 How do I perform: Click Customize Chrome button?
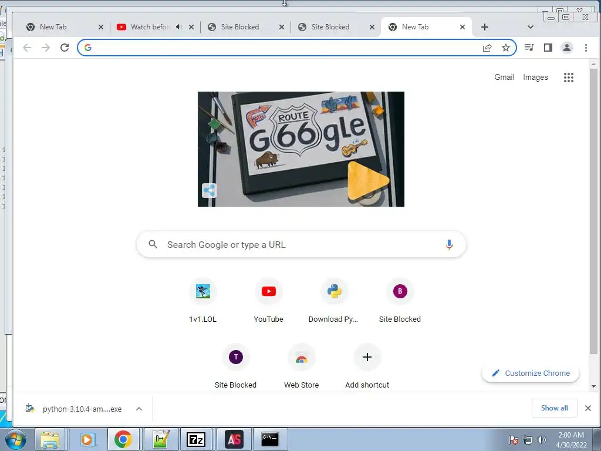[531, 373]
